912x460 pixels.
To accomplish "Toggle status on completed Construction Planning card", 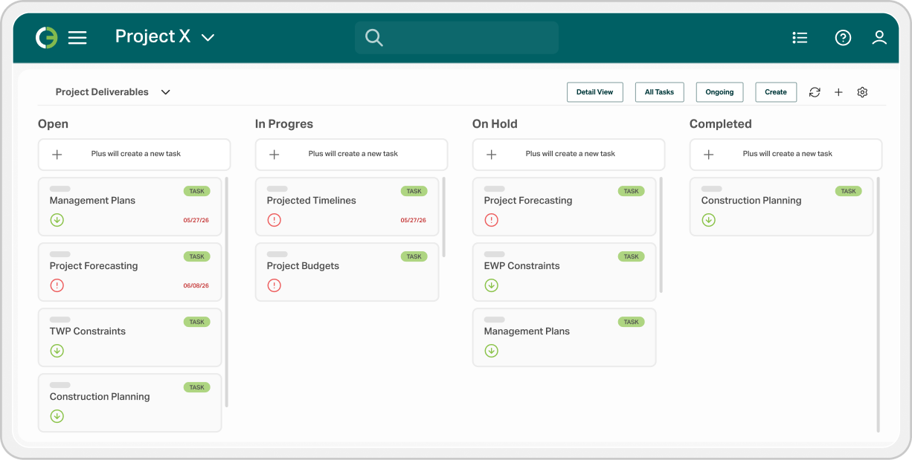I will click(709, 220).
